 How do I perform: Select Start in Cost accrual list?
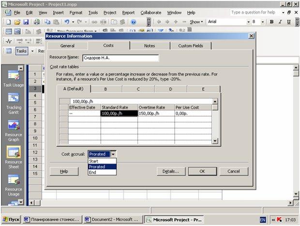click(x=102, y=161)
